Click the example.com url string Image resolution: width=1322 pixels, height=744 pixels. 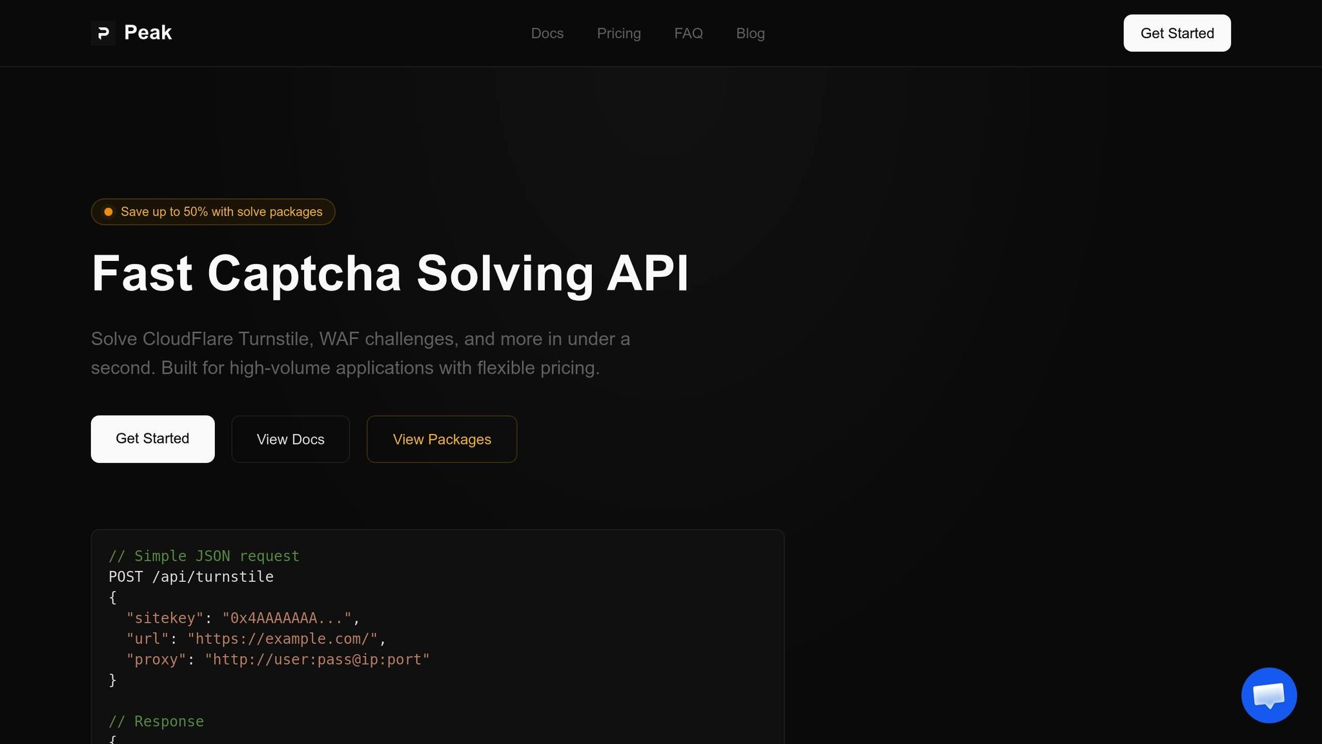coord(282,639)
